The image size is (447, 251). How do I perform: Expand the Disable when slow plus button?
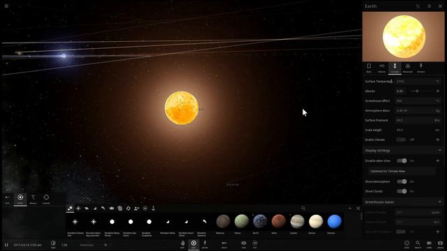pos(438,161)
